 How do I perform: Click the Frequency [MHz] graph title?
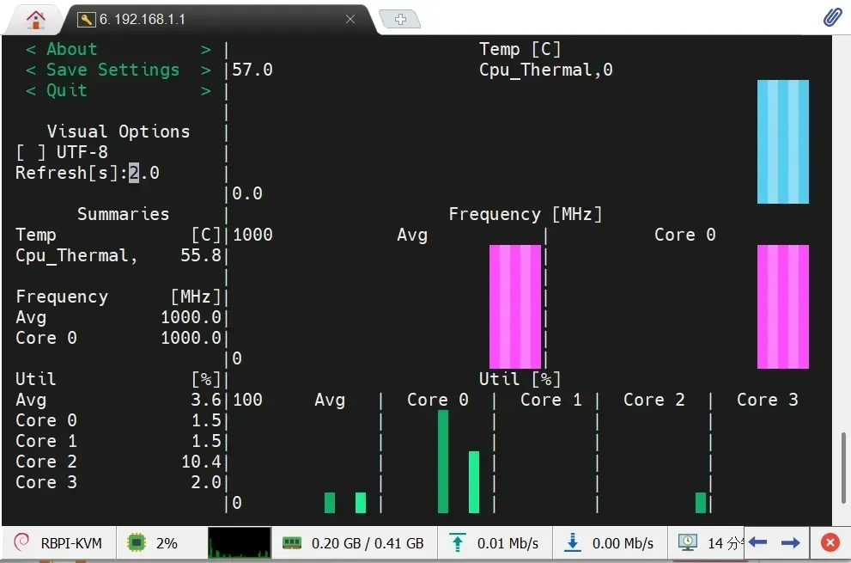[526, 214]
